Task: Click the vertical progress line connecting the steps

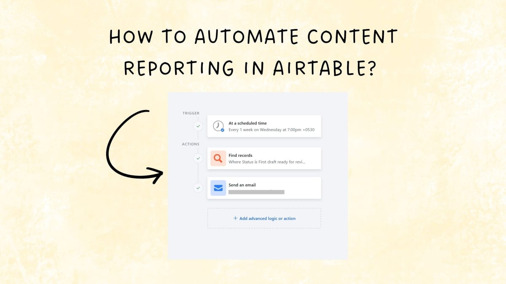Action: pos(198,173)
